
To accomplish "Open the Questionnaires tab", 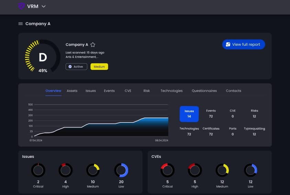I will [204, 91].
